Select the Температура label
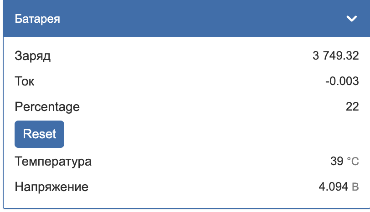 pos(53,162)
